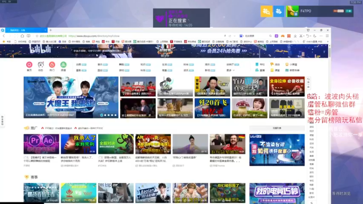
Task: Click the search magnifier icon in toolbar
Action: tap(270, 36)
